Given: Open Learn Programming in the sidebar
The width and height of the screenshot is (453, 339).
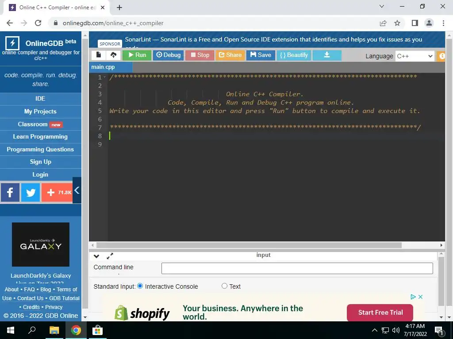Looking at the screenshot, I should click(x=40, y=137).
